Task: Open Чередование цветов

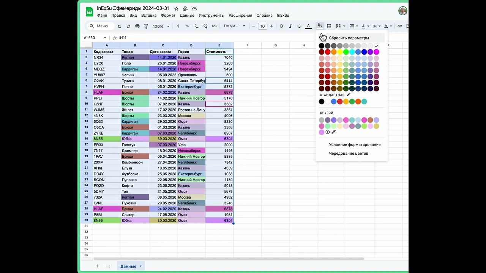Action: click(349, 154)
